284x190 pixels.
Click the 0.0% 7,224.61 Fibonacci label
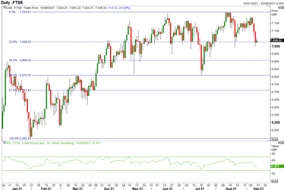pos(20,12)
